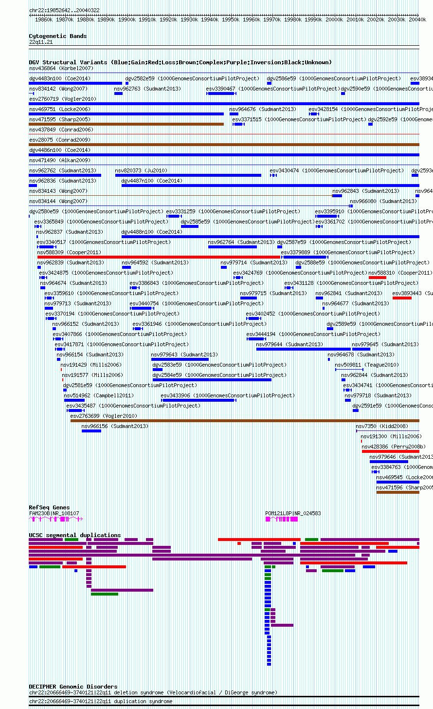Select variant nsv469751 (Locke2006)
This screenshot has height=709, width=433.
point(126,114)
